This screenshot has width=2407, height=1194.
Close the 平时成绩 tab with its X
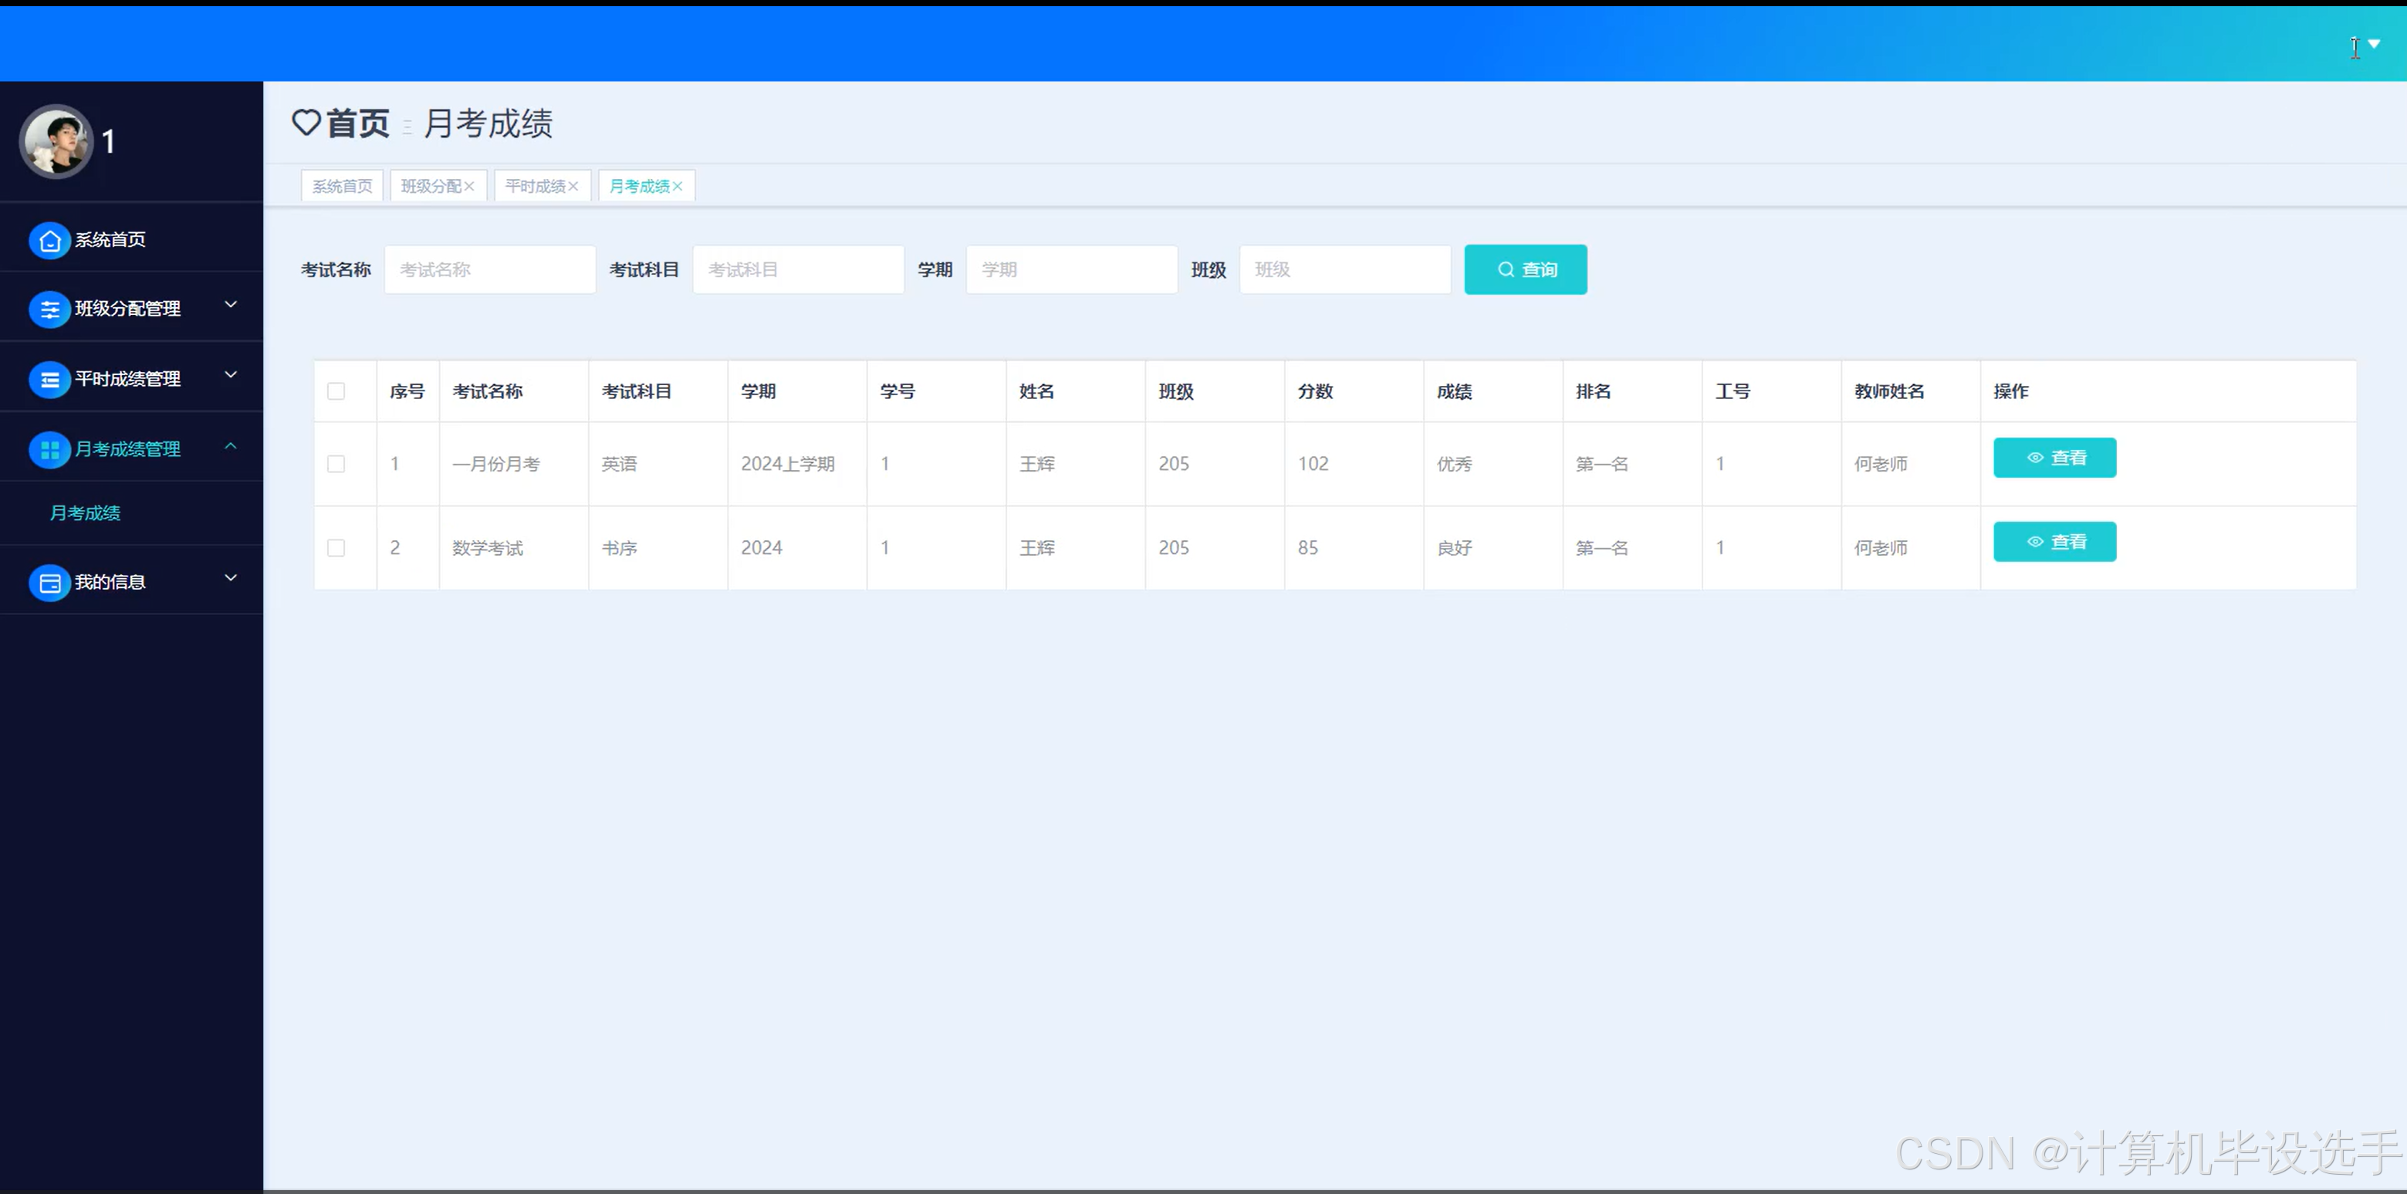(x=573, y=186)
